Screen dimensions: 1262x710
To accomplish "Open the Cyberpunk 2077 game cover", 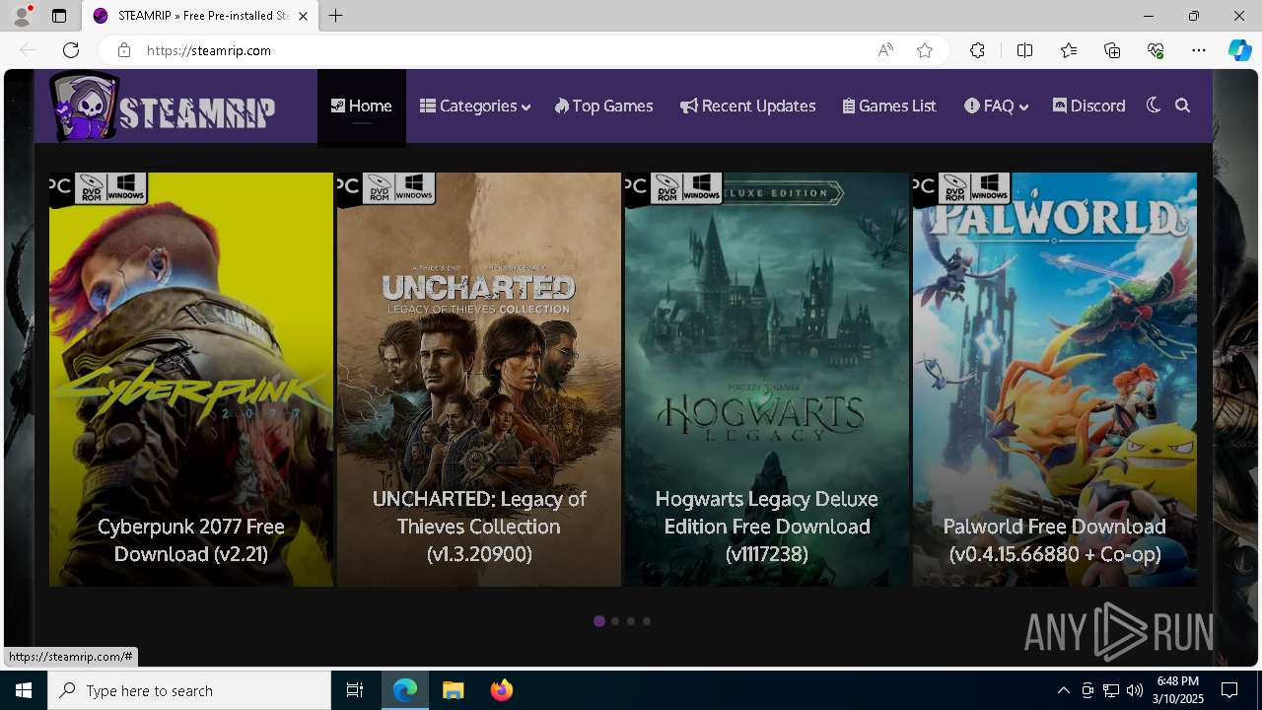I will click(191, 380).
